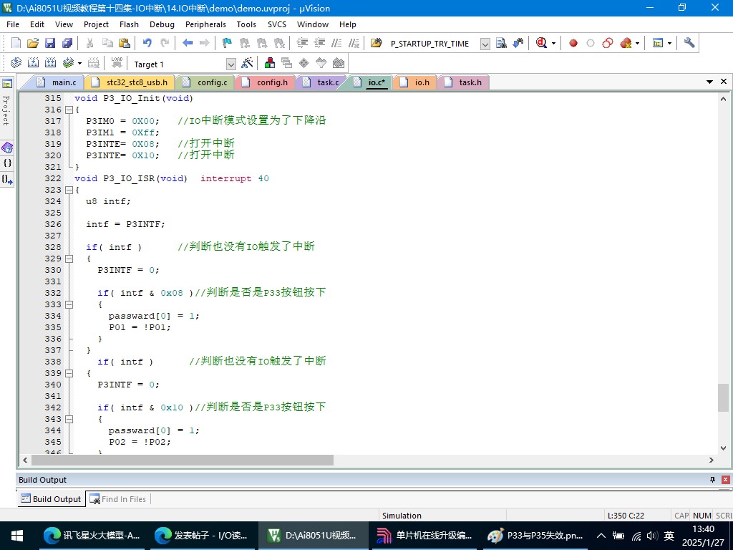
Task: Collapse the if block at line 329
Action: click(69, 259)
